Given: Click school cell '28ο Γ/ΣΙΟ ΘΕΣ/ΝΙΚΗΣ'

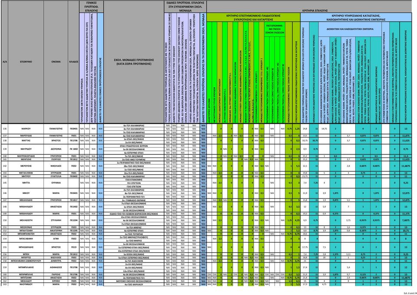Looking at the screenshot, I should click(133, 166).
